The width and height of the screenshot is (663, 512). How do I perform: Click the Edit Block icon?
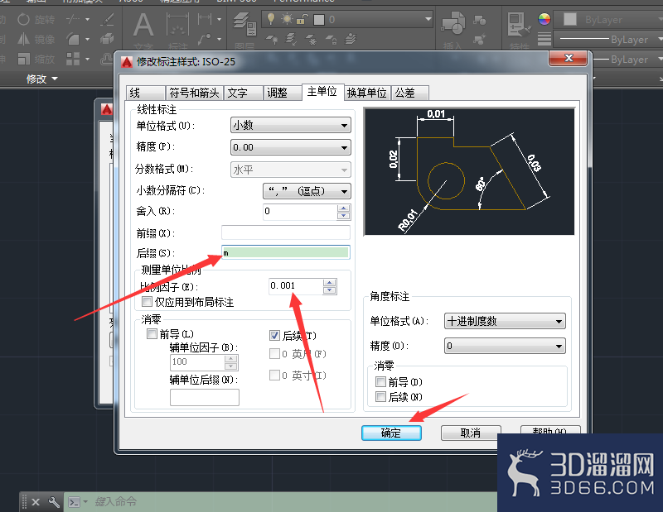click(480, 39)
